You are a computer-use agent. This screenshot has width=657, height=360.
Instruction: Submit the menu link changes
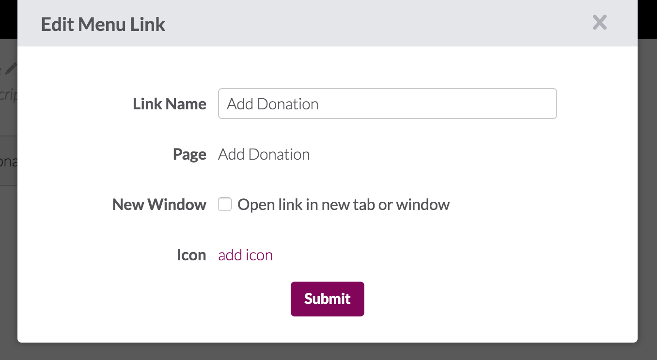(x=328, y=299)
